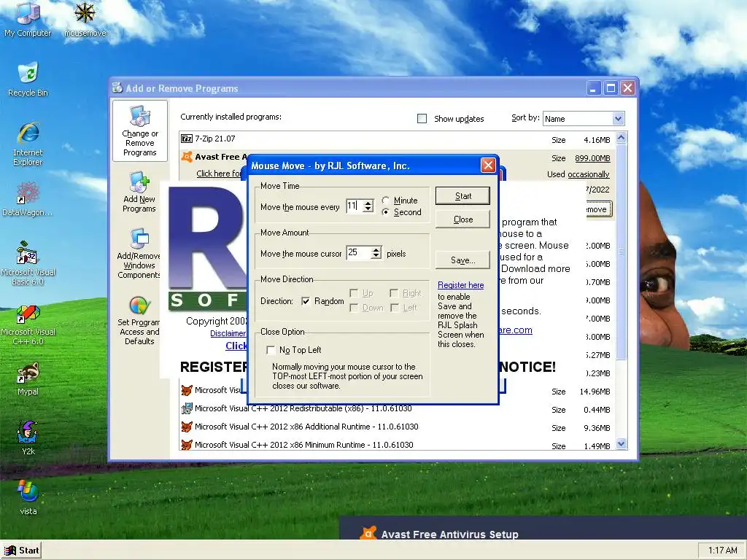
Task: Increase the move time spinner value
Action: pyautogui.click(x=368, y=203)
